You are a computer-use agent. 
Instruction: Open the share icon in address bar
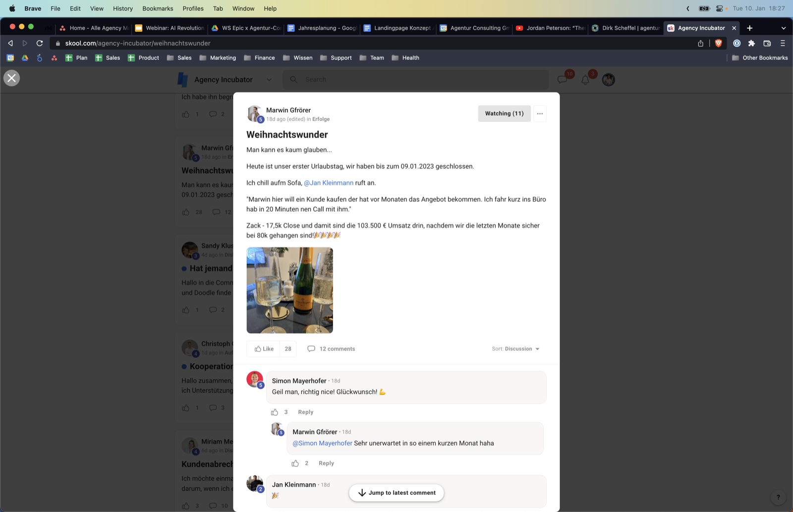700,43
